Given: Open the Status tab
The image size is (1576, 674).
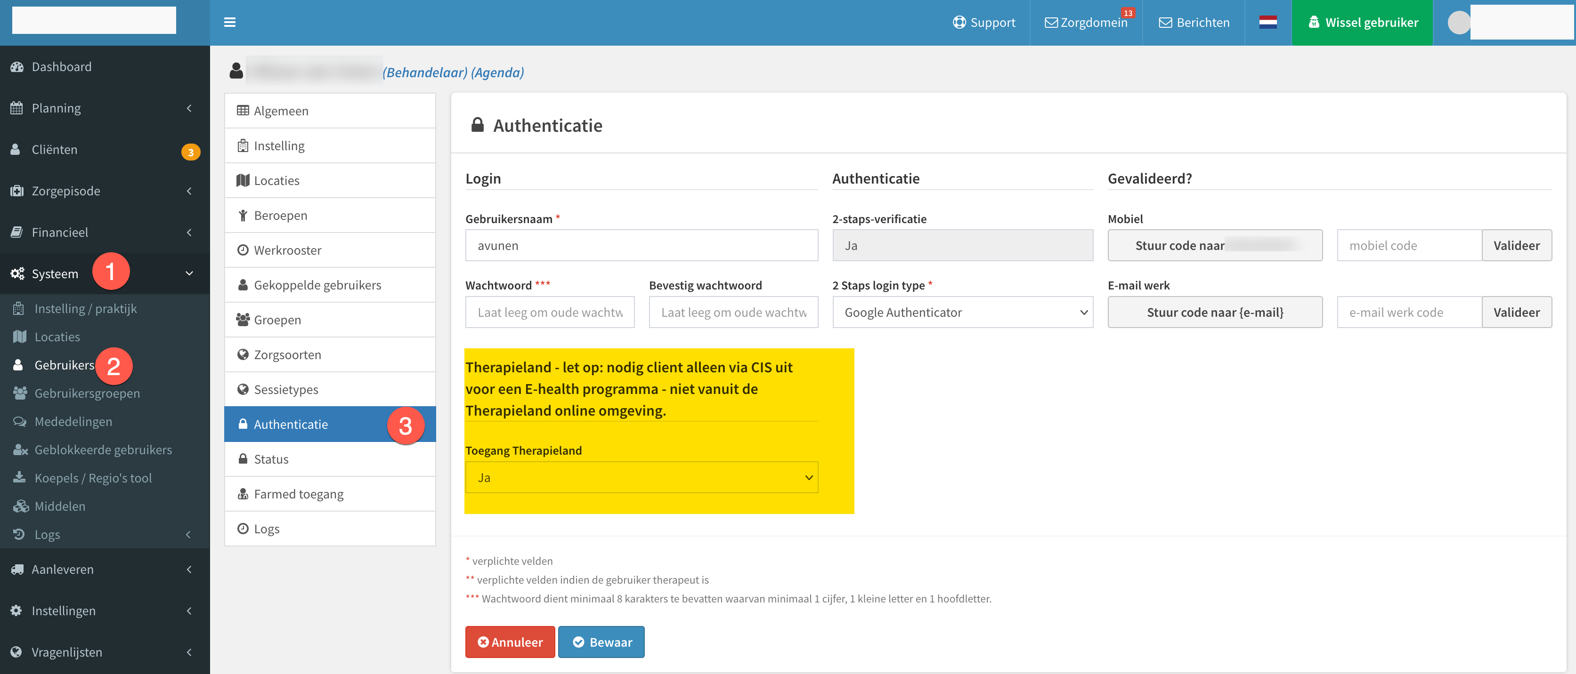Looking at the screenshot, I should pyautogui.click(x=330, y=459).
